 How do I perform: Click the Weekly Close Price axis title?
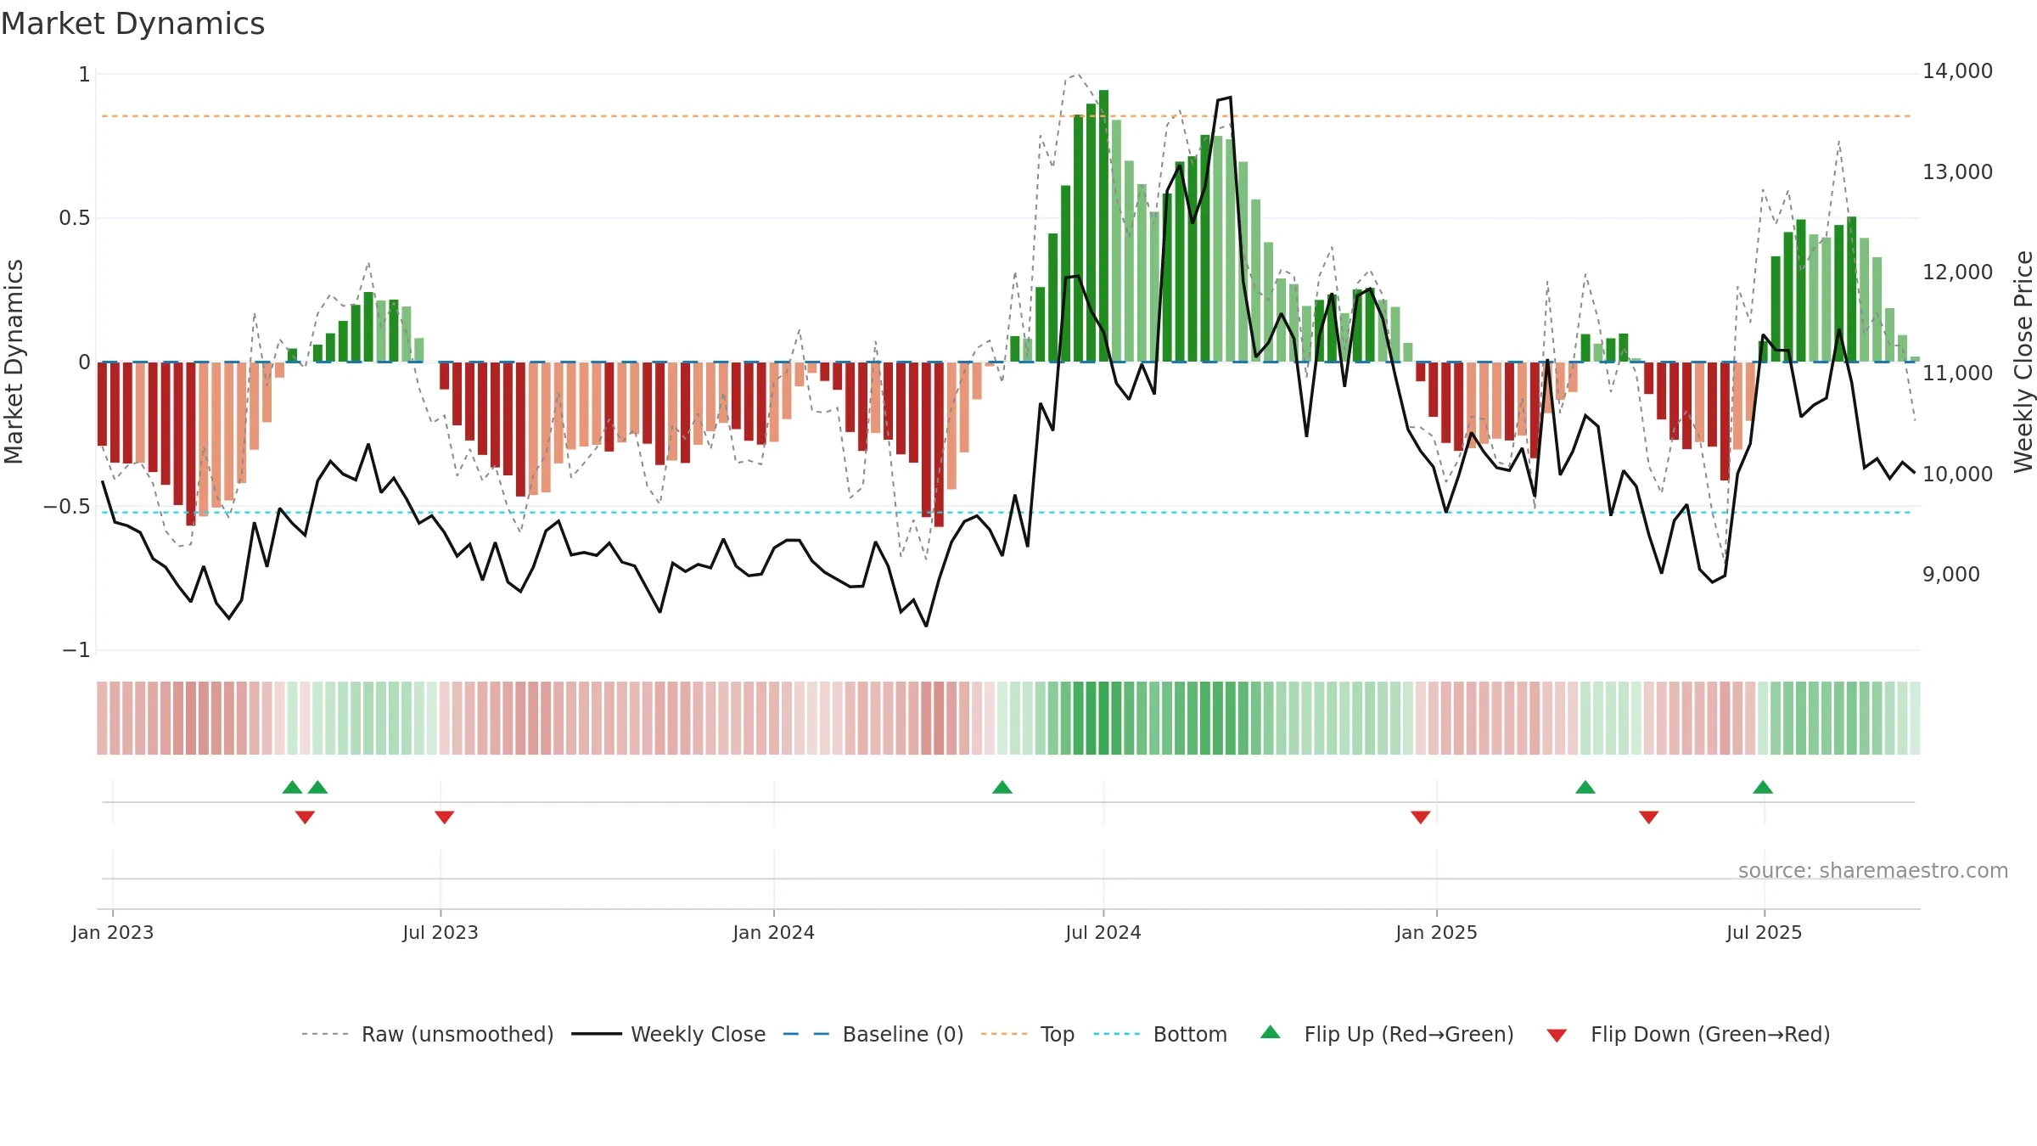tap(2023, 362)
